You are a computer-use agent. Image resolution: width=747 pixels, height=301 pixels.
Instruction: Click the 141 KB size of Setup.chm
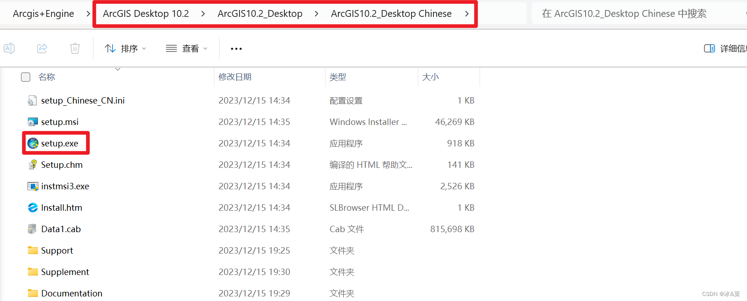[461, 165]
